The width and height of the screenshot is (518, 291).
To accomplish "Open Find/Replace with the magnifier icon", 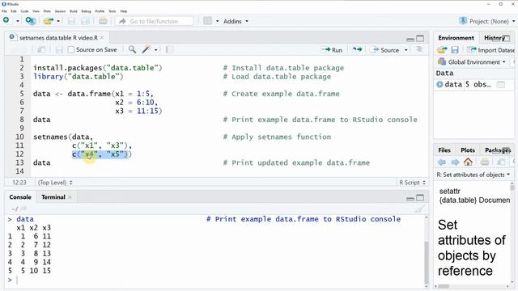I will (132, 49).
